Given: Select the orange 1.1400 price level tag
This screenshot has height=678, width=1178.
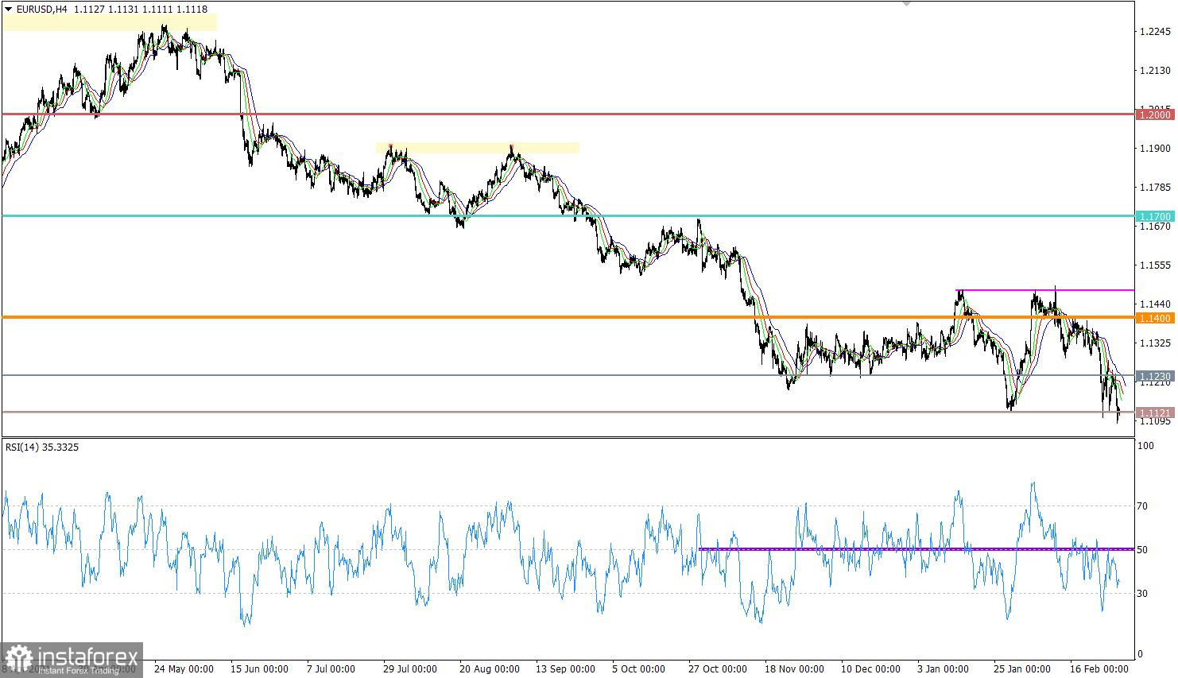Looking at the screenshot, I should coord(1155,318).
